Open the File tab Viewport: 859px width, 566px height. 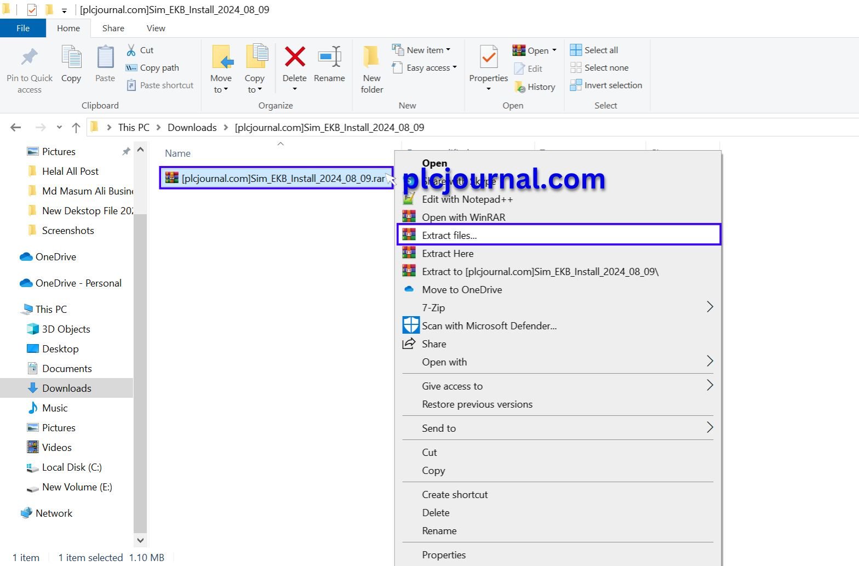(23, 28)
